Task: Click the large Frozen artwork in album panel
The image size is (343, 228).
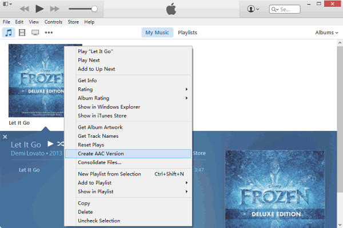Action: tap(275, 189)
